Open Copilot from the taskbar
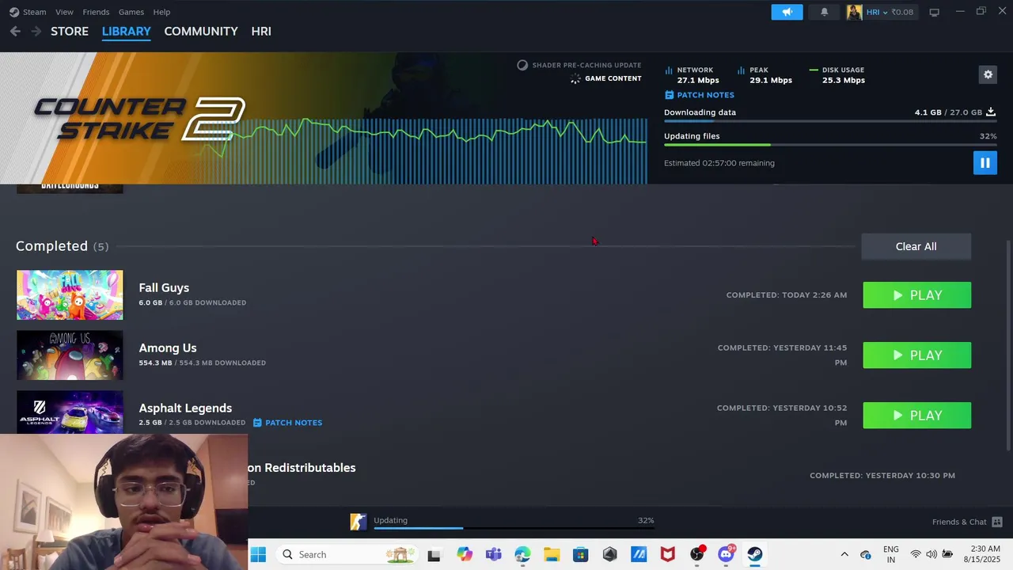 tap(464, 555)
